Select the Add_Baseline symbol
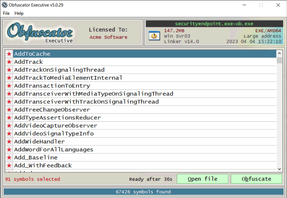Screen dimensions: 287x198 [145, 157]
